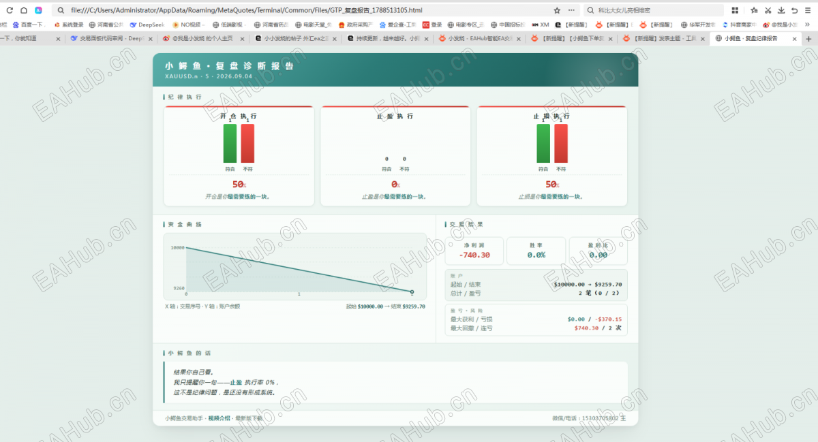Click the equity curve end point marker
818x442 pixels.
pyautogui.click(x=412, y=291)
